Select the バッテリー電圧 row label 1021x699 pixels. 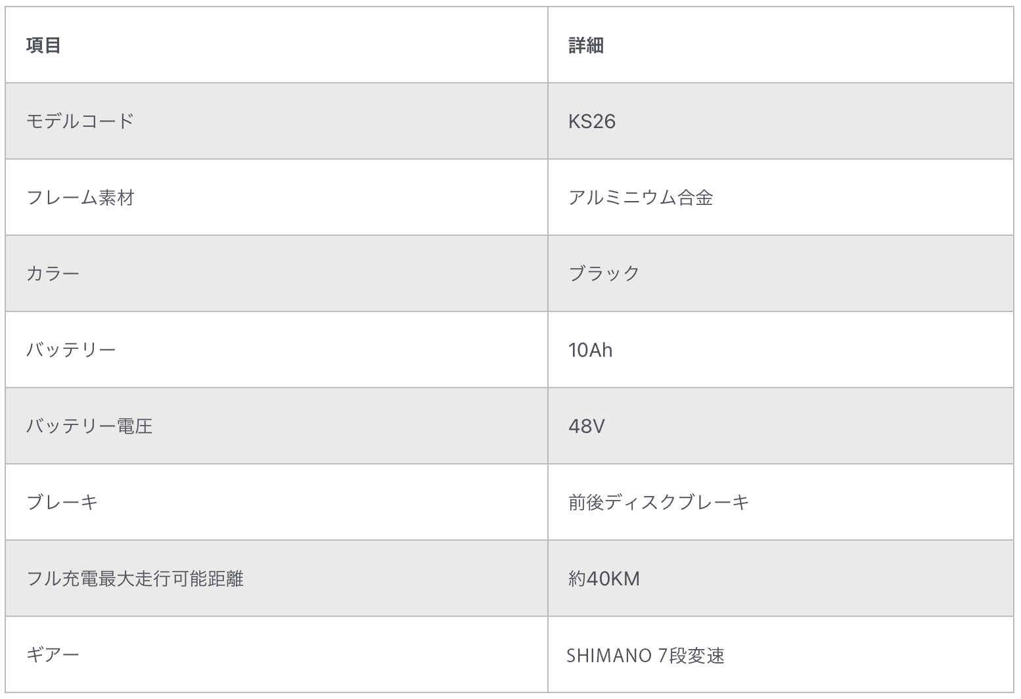(89, 426)
